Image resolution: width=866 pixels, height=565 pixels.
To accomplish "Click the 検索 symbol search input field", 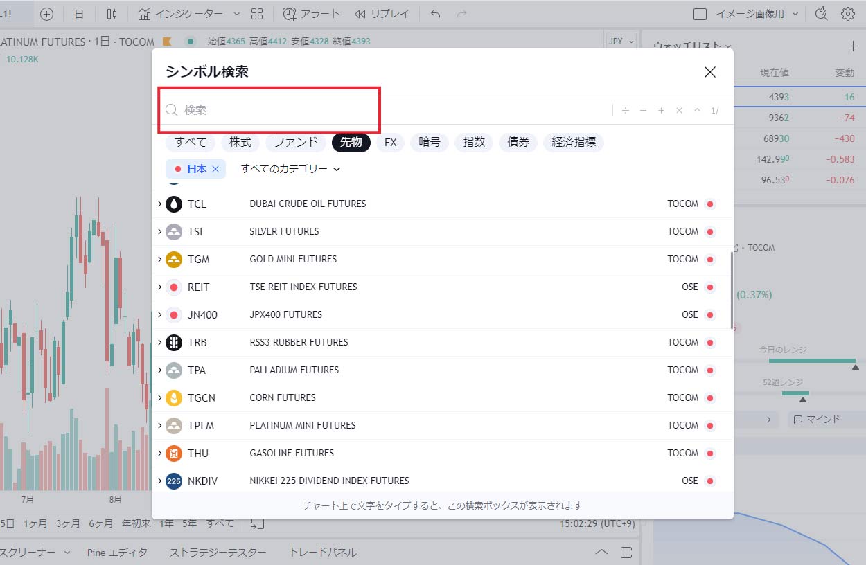I will point(277,110).
